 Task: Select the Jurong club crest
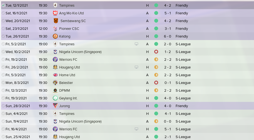coord(55,106)
